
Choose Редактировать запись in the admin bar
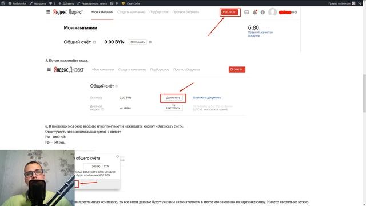click(92, 3)
